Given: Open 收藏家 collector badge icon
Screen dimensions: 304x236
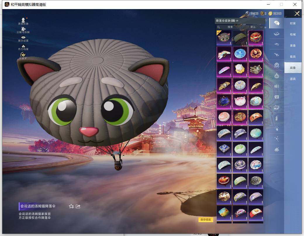Looking at the screenshot, I should pyautogui.click(x=23, y=56).
